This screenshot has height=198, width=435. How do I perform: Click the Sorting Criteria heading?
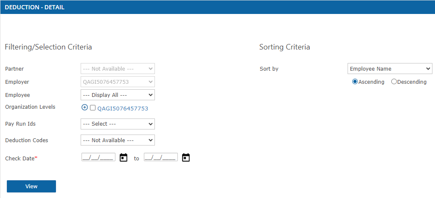(x=284, y=47)
